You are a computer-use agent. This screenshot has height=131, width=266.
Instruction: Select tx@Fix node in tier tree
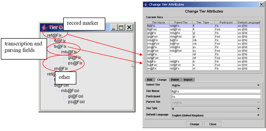[x=60, y=46]
